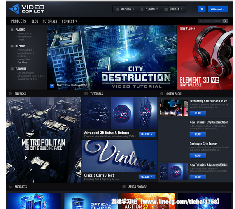Read the Destroyed City Teaser post
Screen dimensions: 235x209
click(x=198, y=156)
